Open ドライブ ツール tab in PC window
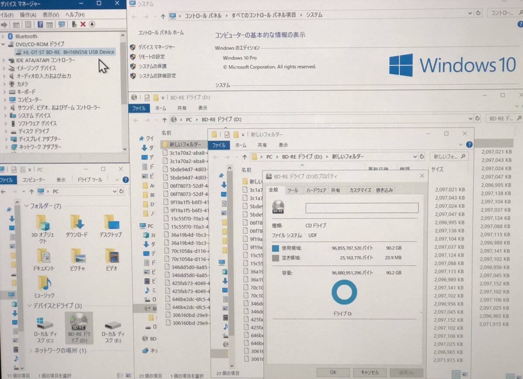This screenshot has width=523, height=379. (90, 179)
